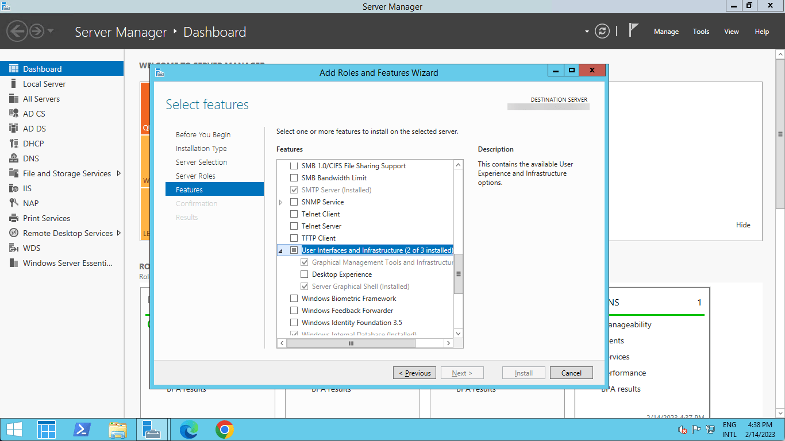Viewport: 785px width, 441px height.
Task: Check the SMB Bandwidth Limit feature
Action: tap(294, 178)
